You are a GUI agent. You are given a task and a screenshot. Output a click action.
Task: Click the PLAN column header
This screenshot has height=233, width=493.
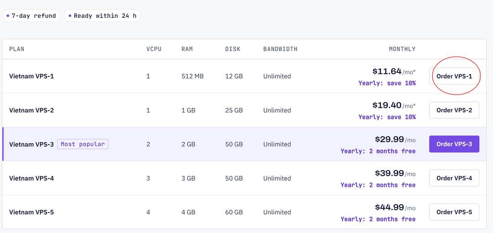pos(16,49)
